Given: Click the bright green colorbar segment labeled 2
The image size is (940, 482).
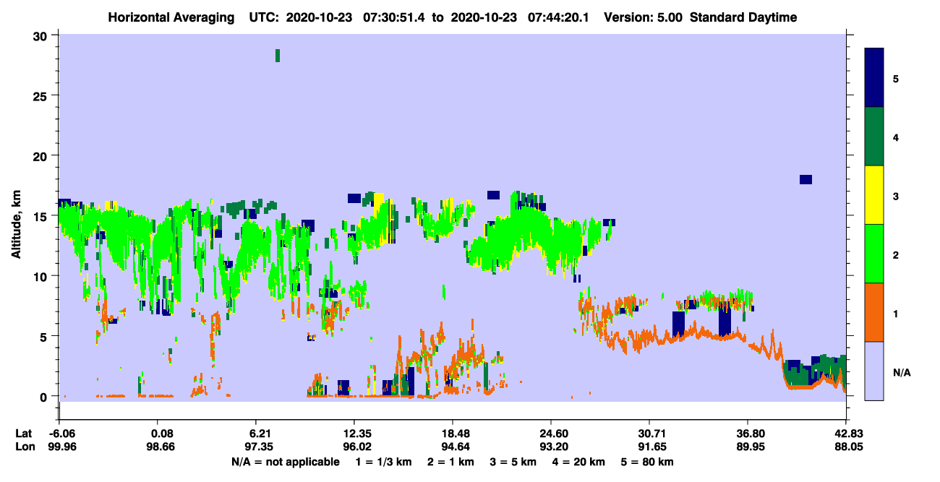Looking at the screenshot, I should [873, 254].
